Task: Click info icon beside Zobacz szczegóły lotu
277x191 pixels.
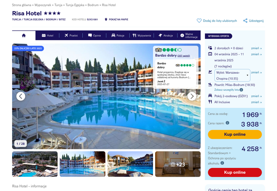Action: (241, 90)
